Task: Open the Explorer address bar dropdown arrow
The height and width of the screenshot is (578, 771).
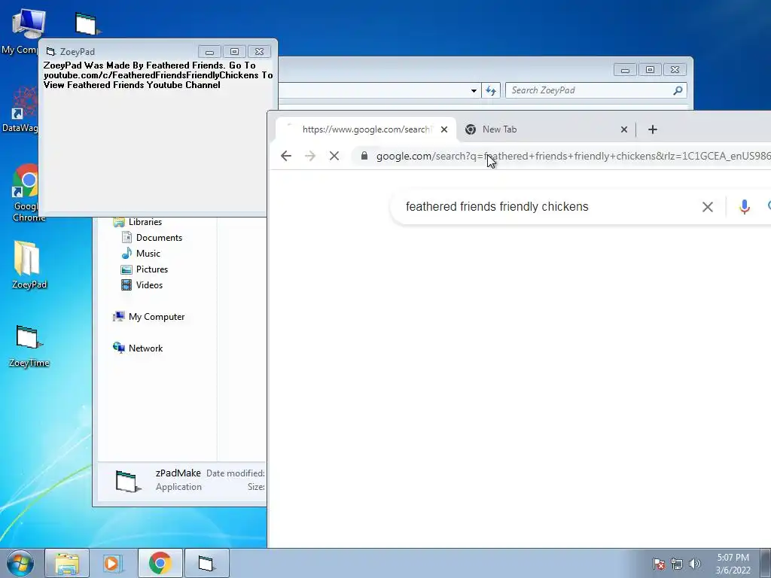Action: tap(474, 90)
